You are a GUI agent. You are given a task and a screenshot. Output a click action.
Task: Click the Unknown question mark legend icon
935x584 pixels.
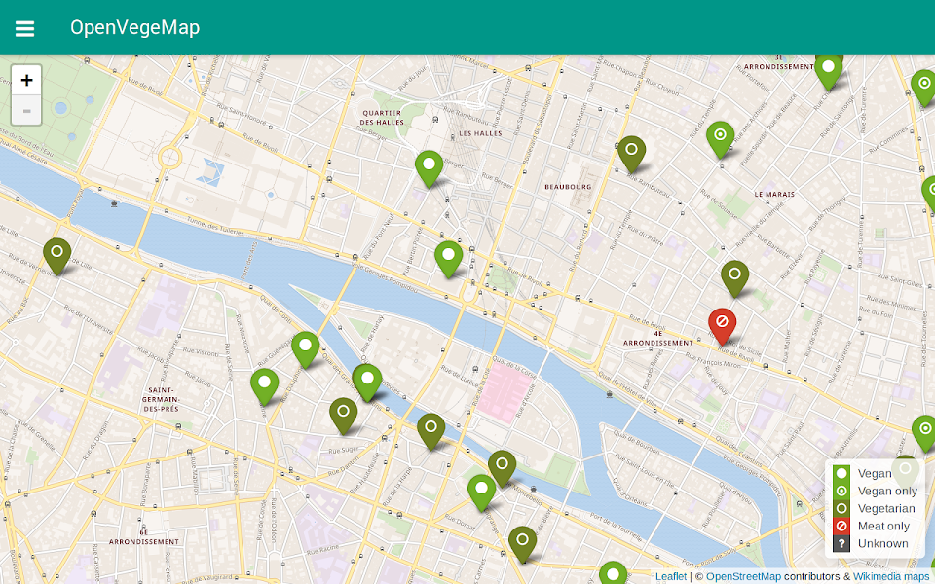click(x=841, y=543)
